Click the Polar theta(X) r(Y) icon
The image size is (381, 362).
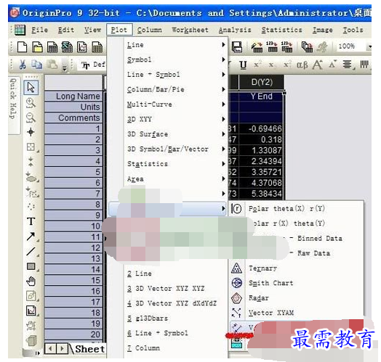point(236,208)
